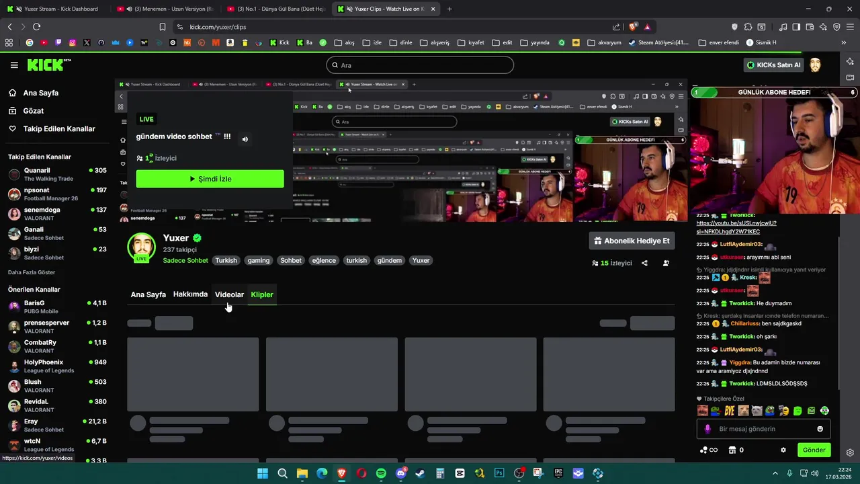Open Quanaril channel in followed list
The height and width of the screenshot is (484, 860).
[57, 174]
